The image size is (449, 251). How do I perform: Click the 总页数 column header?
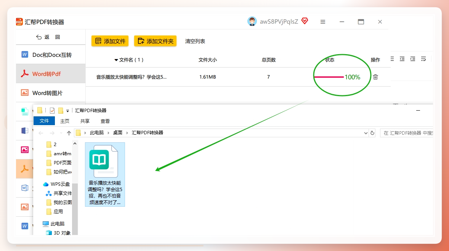click(x=269, y=60)
